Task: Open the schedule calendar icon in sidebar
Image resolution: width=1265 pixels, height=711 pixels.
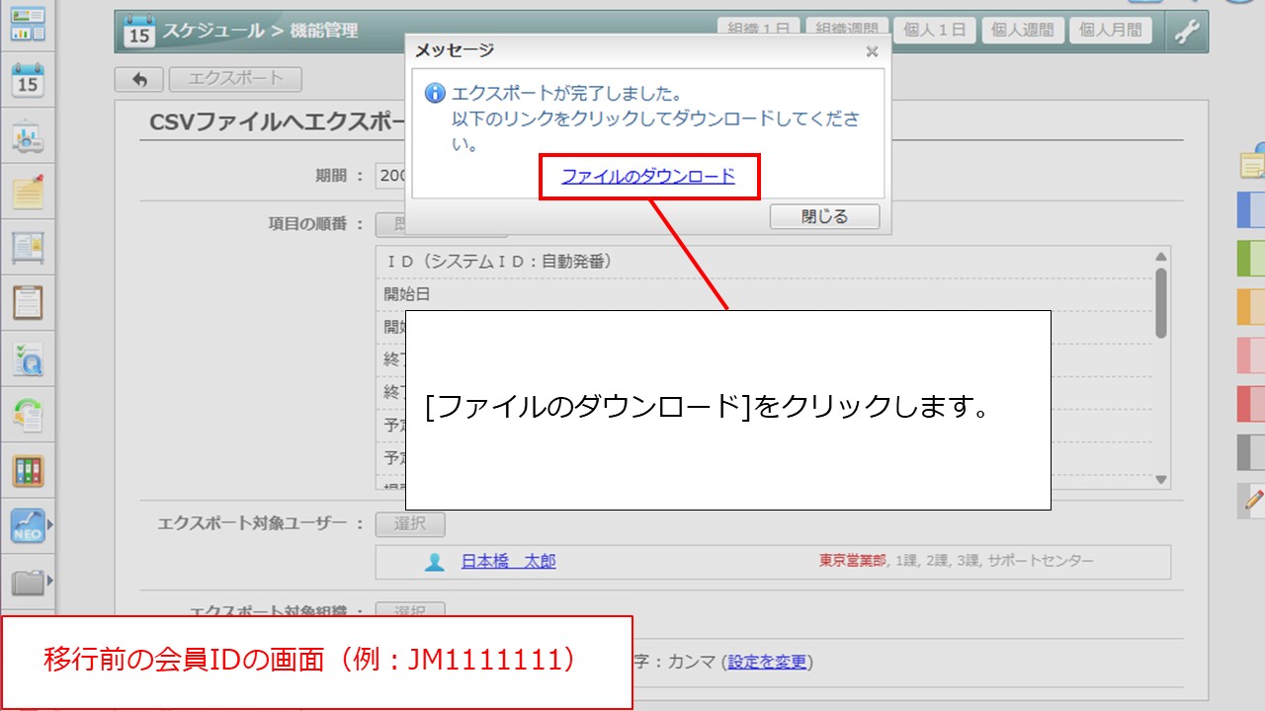Action: tap(28, 81)
